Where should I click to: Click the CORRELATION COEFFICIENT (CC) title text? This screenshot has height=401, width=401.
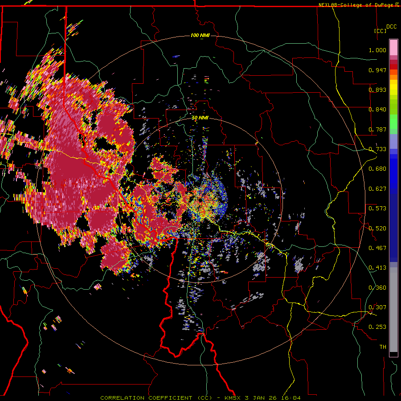156,398
